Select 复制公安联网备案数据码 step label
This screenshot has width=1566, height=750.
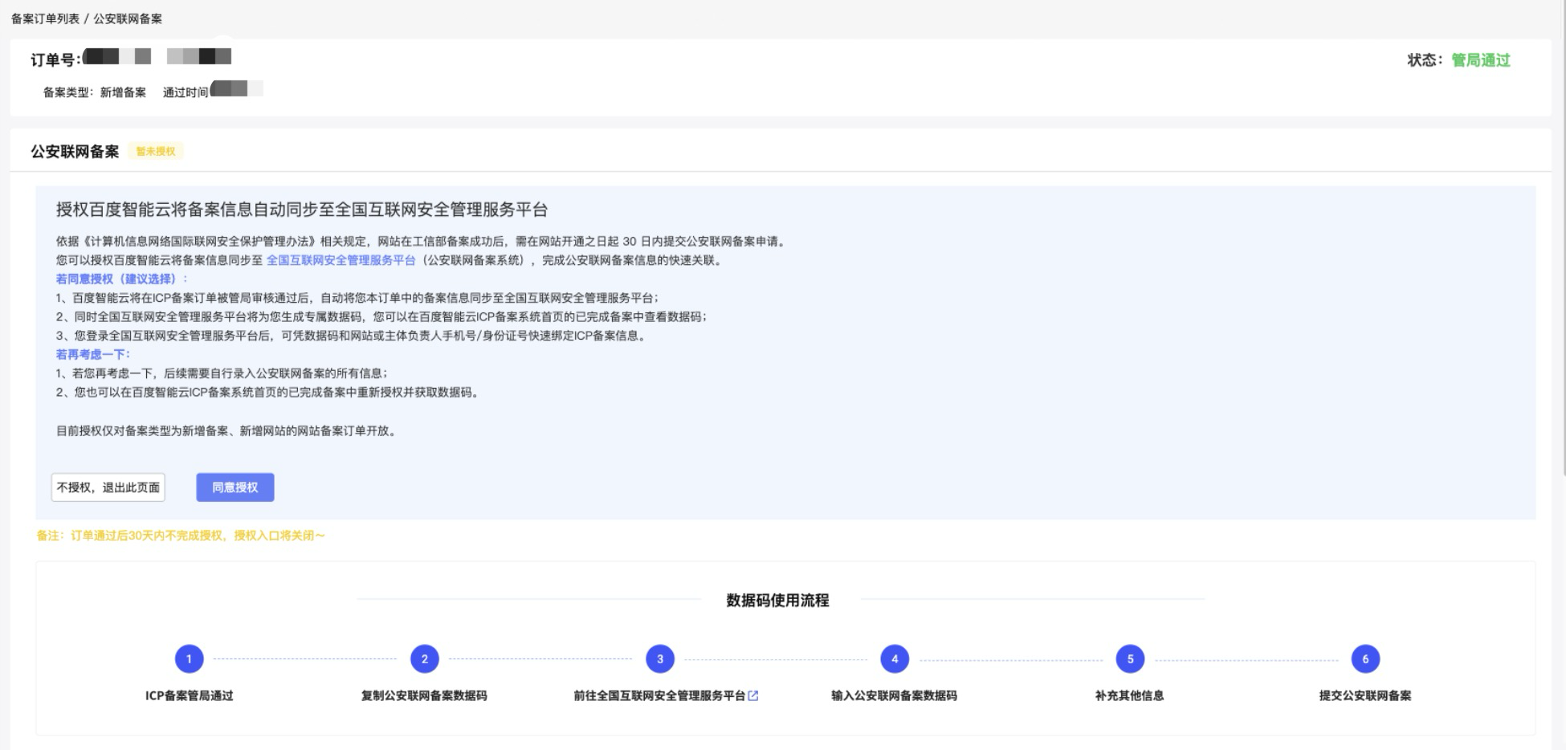424,696
